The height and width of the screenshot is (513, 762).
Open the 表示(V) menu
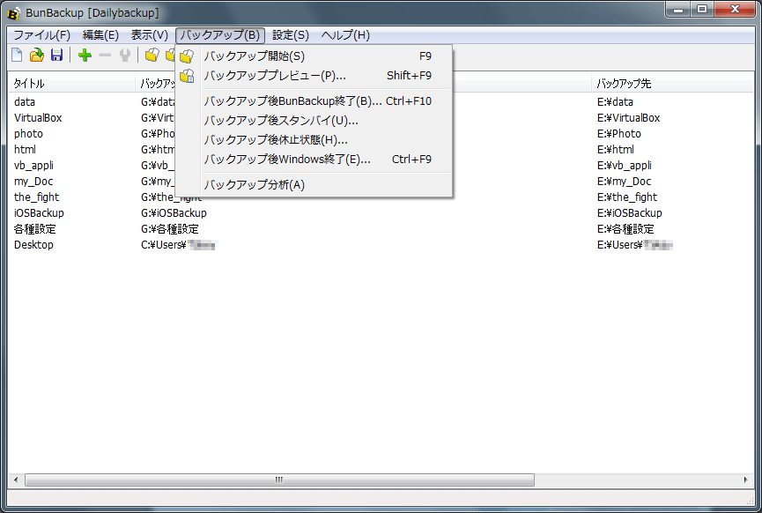point(149,35)
